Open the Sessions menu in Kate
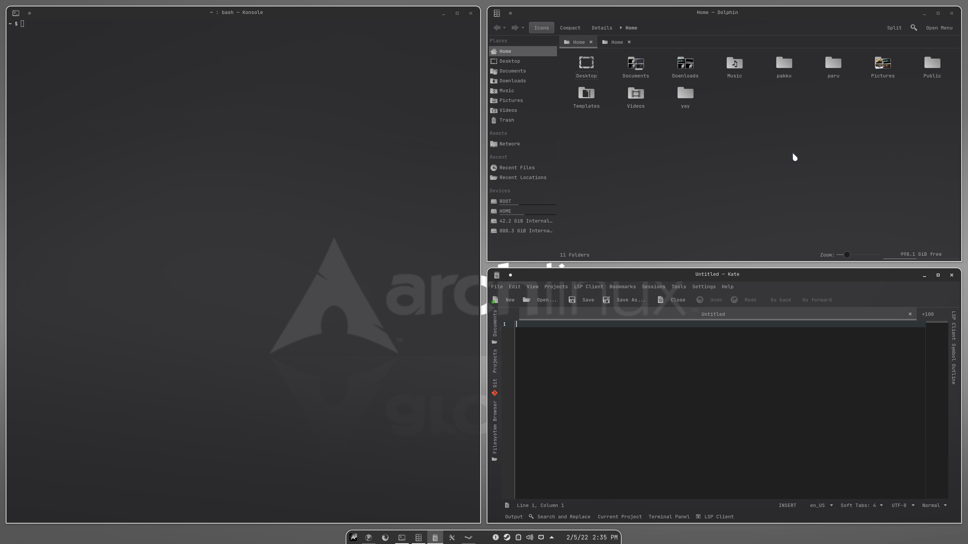 pyautogui.click(x=653, y=286)
